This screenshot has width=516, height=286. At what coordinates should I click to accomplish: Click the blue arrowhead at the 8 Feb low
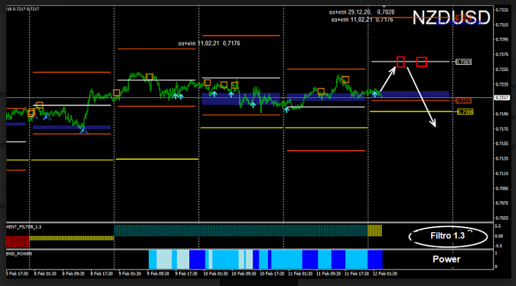84,130
